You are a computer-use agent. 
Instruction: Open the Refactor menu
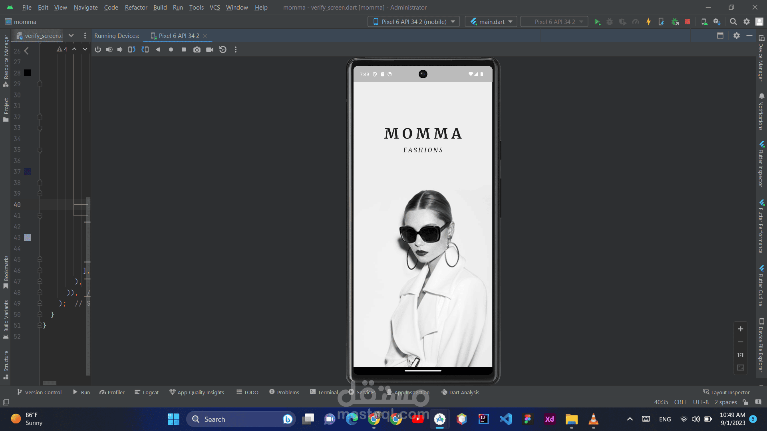[136, 7]
